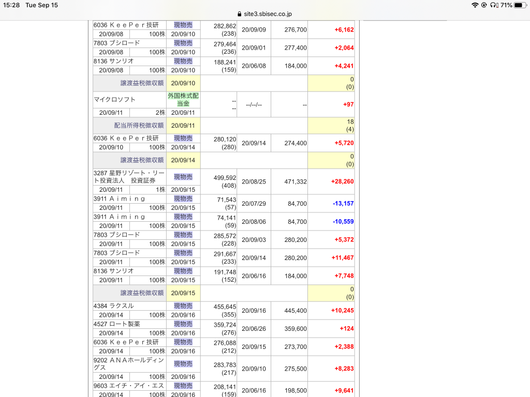
Task: Select the +2,064 profit value
Action: click(x=344, y=48)
